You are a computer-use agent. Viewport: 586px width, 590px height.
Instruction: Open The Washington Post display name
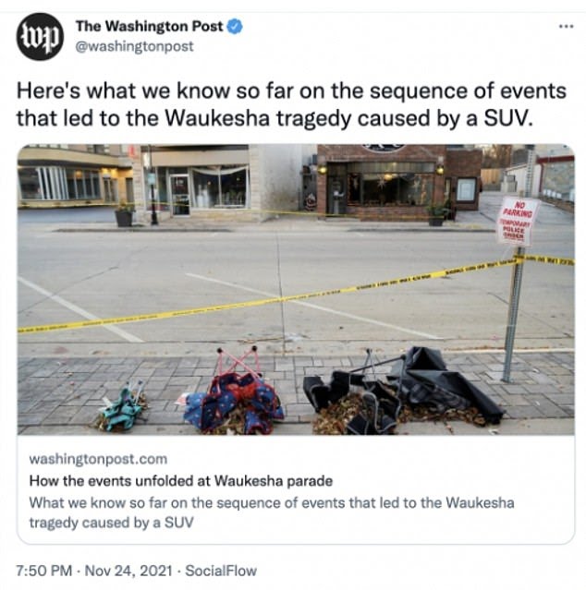click(150, 27)
